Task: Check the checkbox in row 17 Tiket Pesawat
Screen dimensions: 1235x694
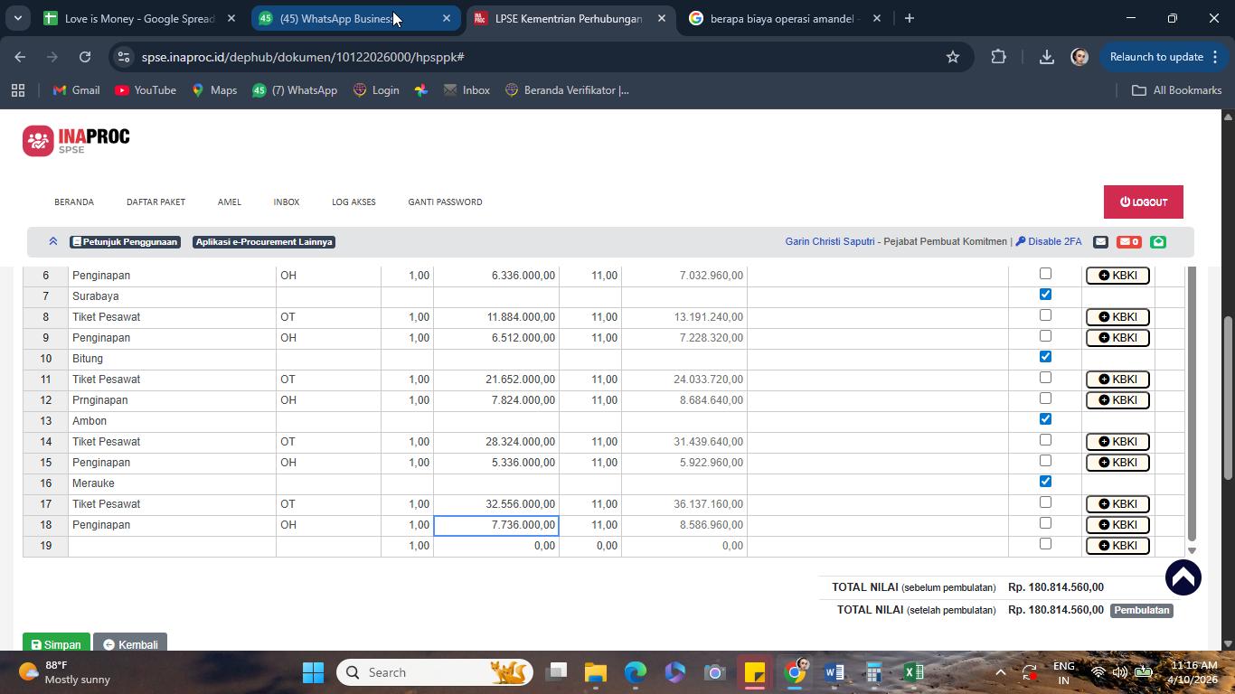Action: pyautogui.click(x=1045, y=502)
